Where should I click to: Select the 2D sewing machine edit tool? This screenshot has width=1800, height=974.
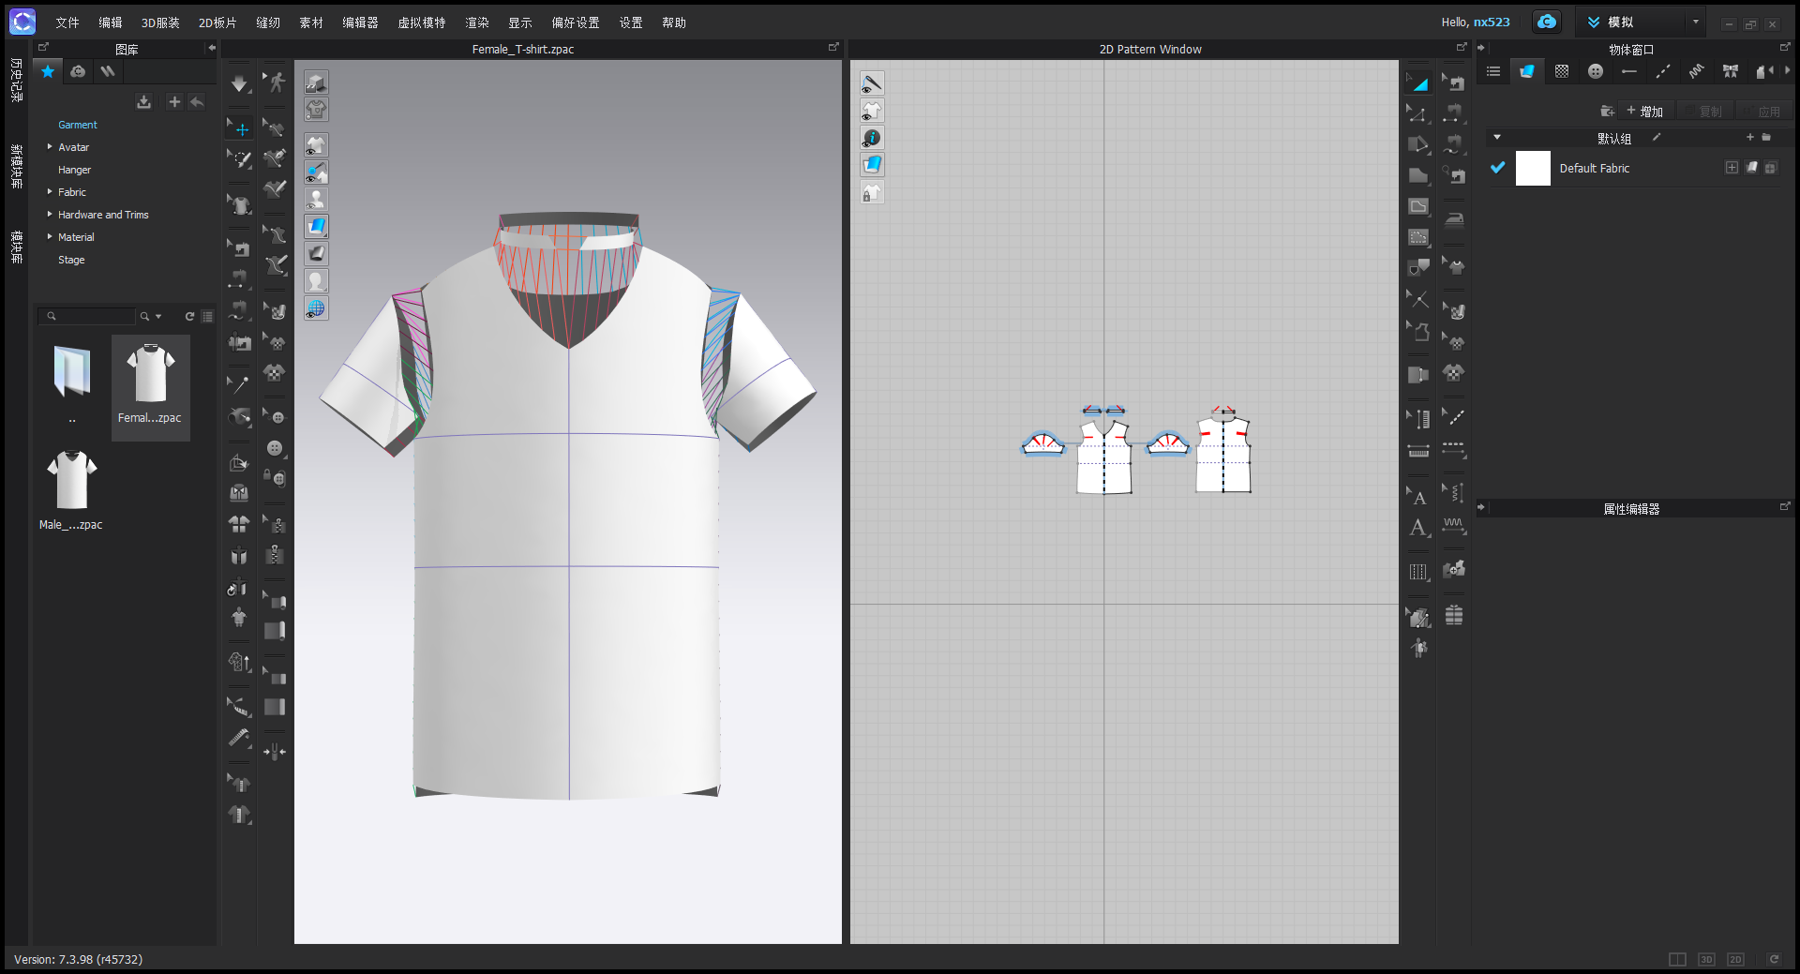(x=1454, y=83)
